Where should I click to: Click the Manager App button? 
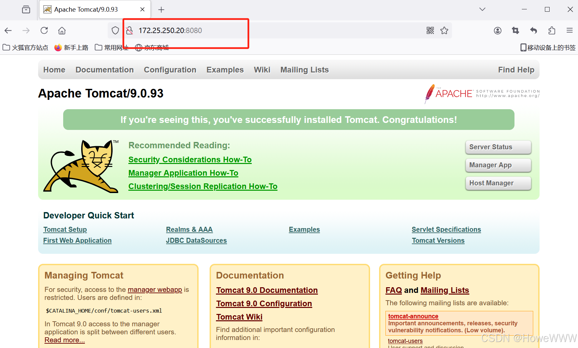498,165
